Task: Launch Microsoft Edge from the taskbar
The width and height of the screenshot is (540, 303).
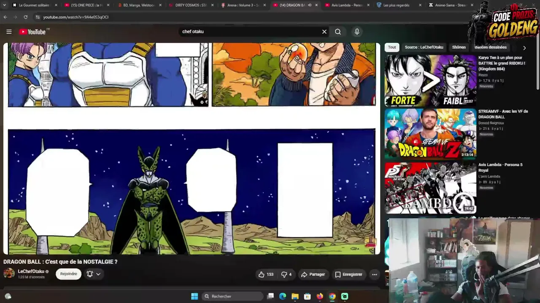Action: coord(283,296)
